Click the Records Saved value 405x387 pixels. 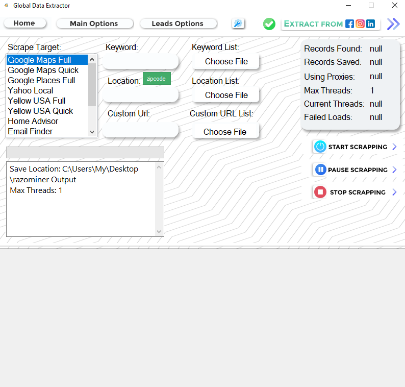376,62
